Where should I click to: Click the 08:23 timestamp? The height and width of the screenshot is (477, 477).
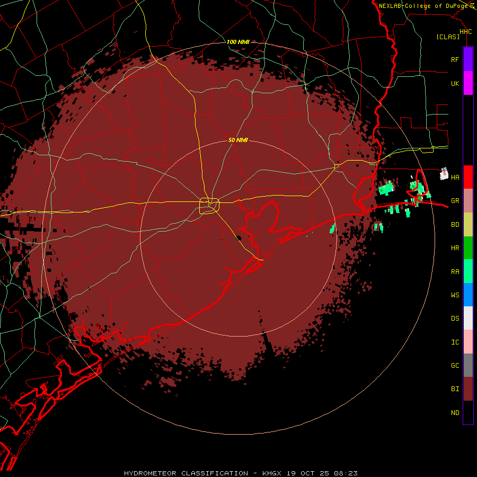coord(346,473)
